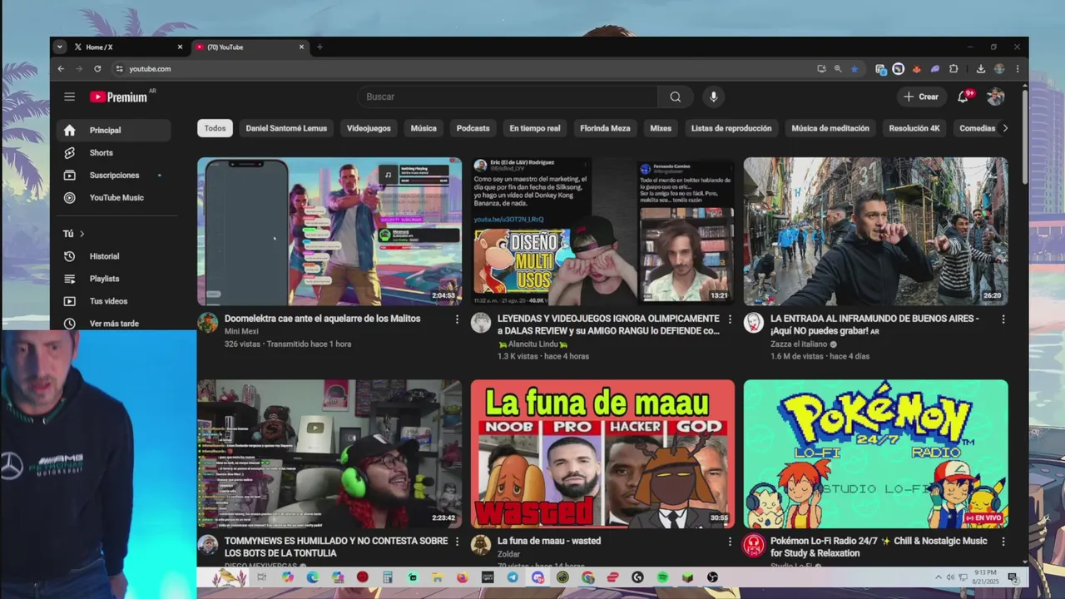Open Spotify from the taskbar

pos(662,577)
